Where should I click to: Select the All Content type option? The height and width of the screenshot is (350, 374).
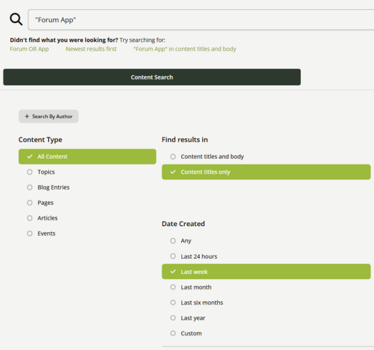87,157
